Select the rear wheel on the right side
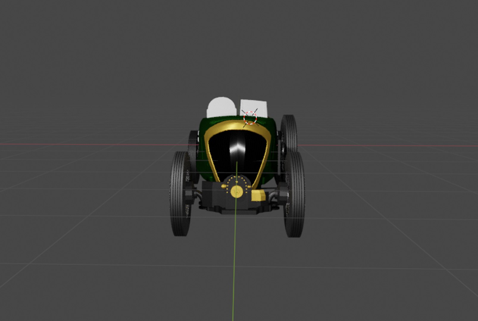 click(x=289, y=133)
